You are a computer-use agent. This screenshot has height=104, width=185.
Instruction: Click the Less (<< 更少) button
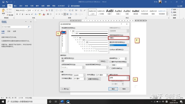point(65,89)
